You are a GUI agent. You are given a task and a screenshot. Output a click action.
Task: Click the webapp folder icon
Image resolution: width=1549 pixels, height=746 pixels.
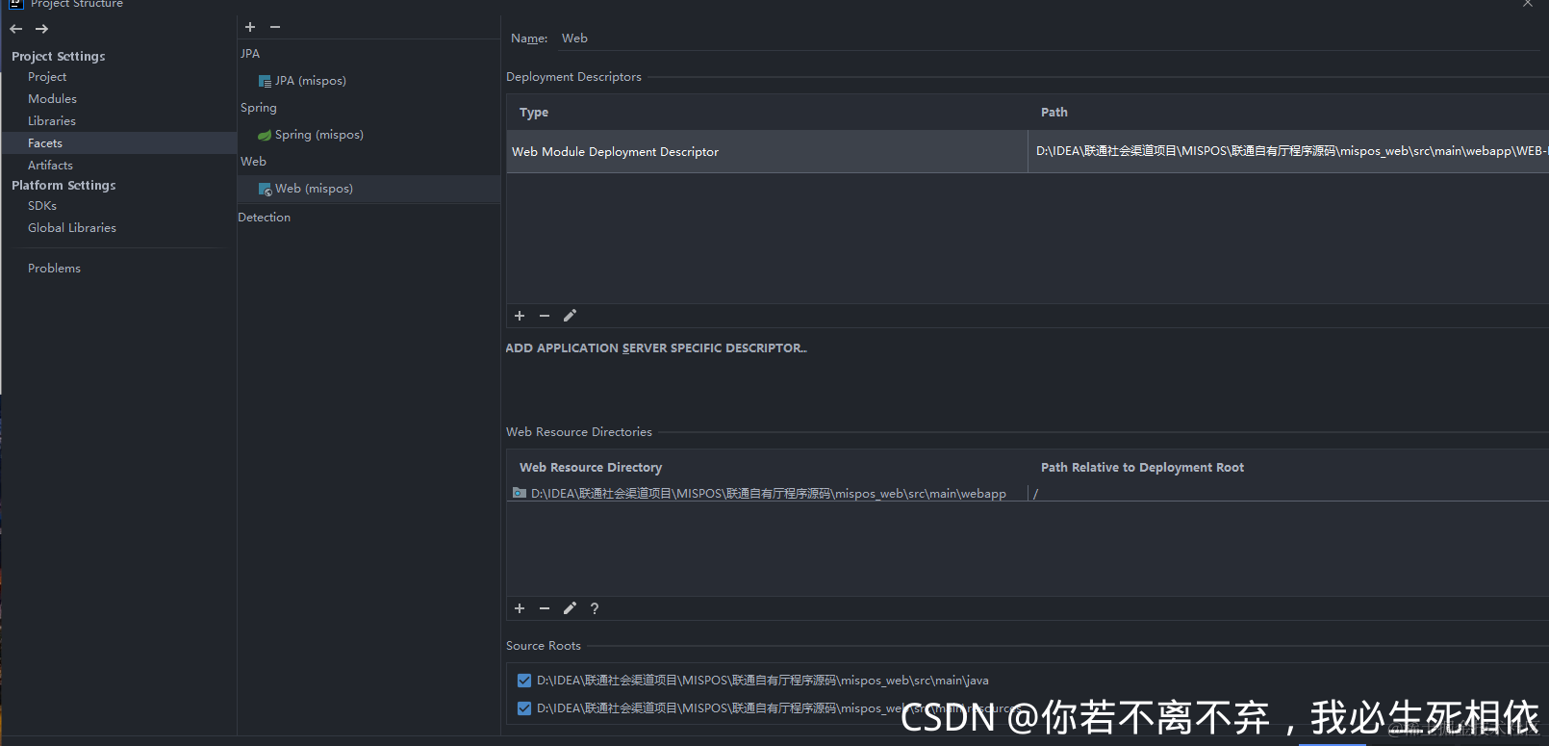520,493
